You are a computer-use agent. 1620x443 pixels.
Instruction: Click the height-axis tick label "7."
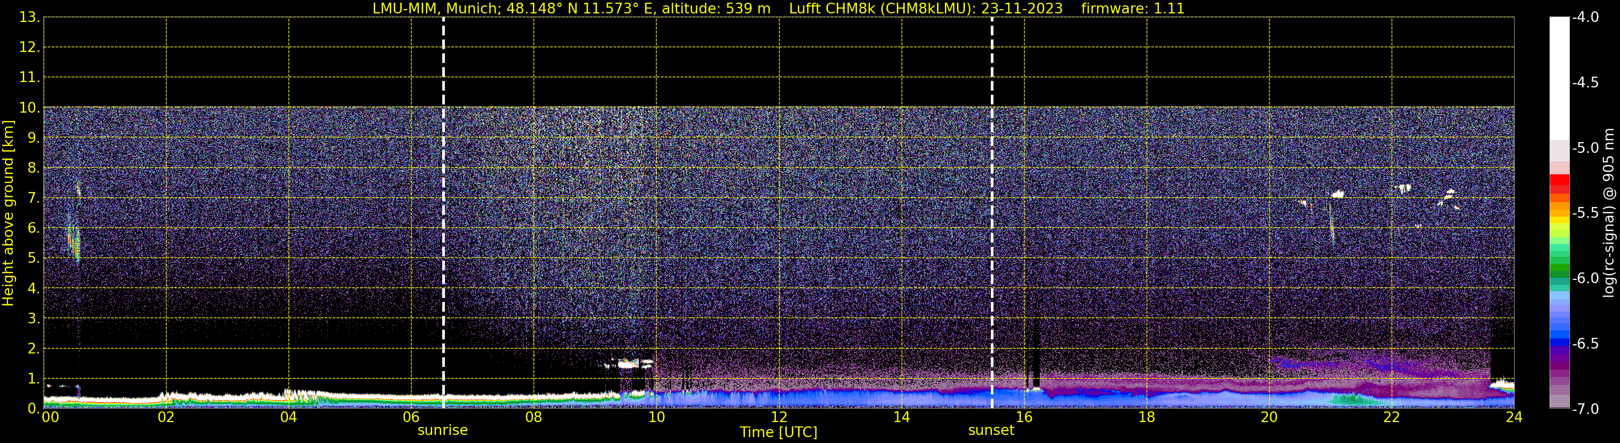point(33,198)
